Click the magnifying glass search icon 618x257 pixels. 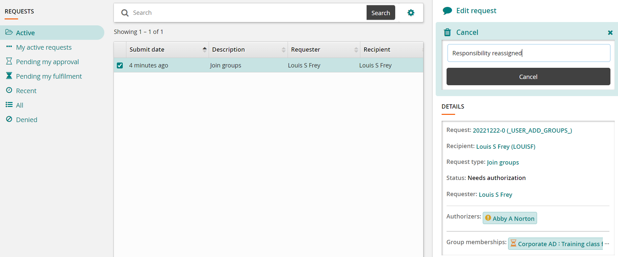(x=125, y=13)
